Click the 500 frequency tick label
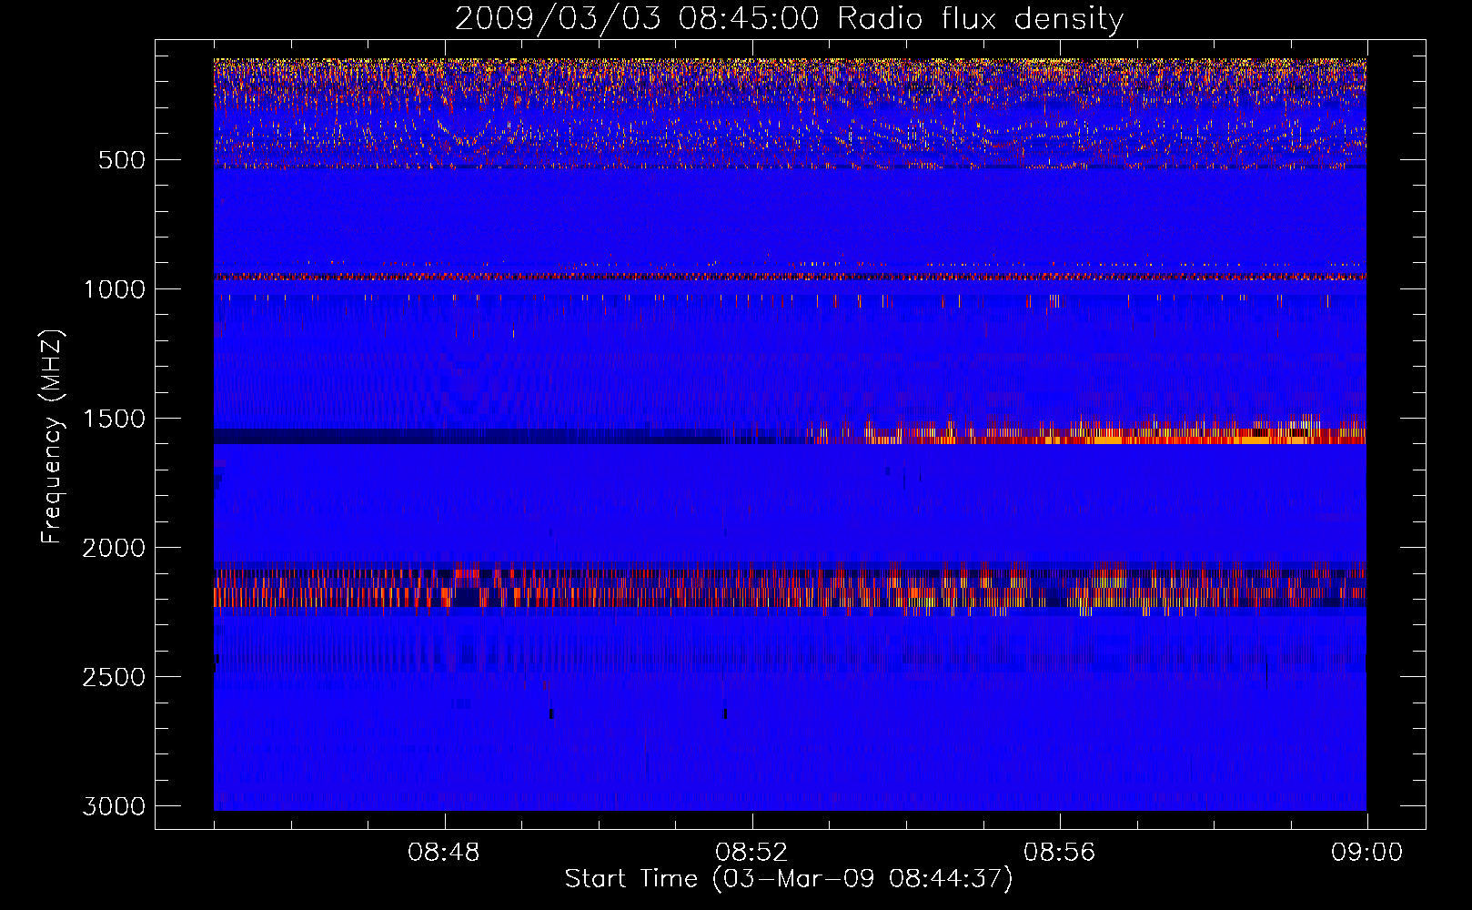The image size is (1472, 910). (x=121, y=160)
